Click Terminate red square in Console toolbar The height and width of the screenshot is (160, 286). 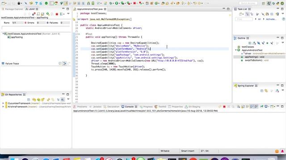point(224,107)
